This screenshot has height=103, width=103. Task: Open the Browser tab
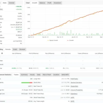(22, 49)
